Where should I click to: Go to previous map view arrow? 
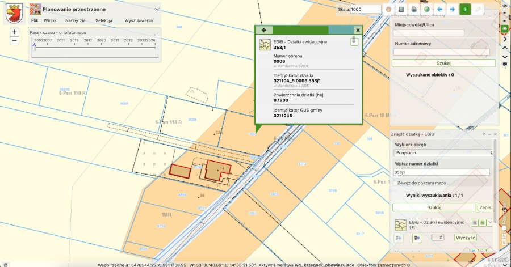pos(439,10)
